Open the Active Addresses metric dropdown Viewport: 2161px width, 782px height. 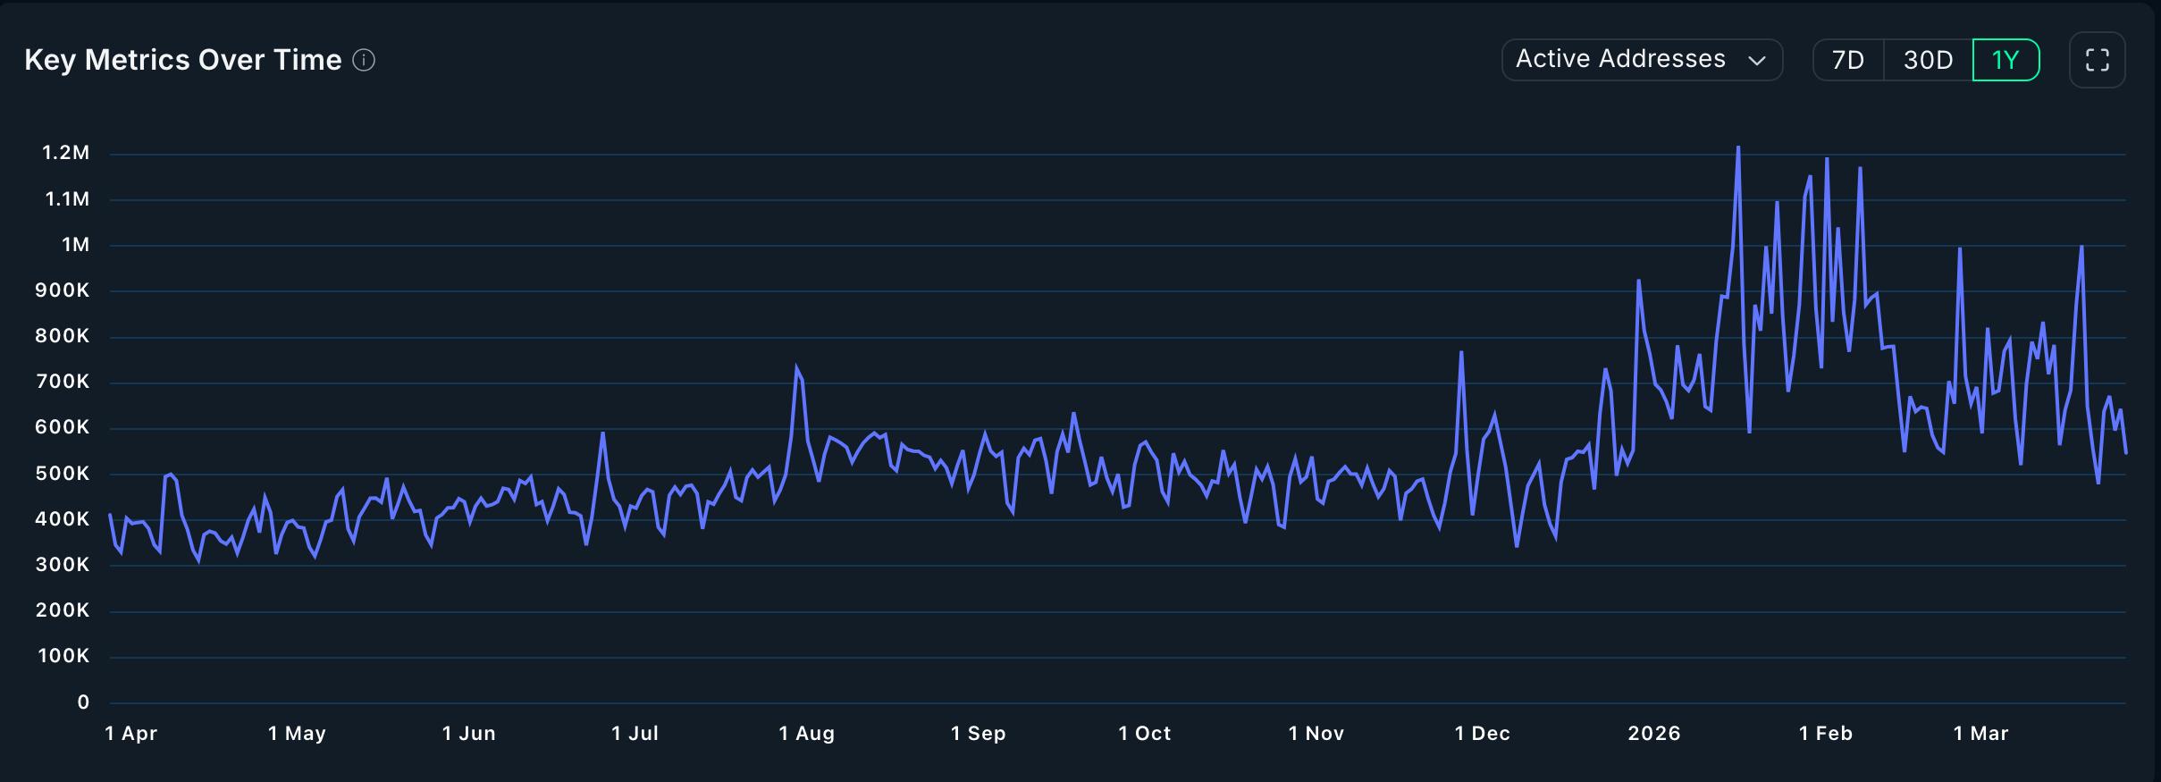tap(1642, 60)
